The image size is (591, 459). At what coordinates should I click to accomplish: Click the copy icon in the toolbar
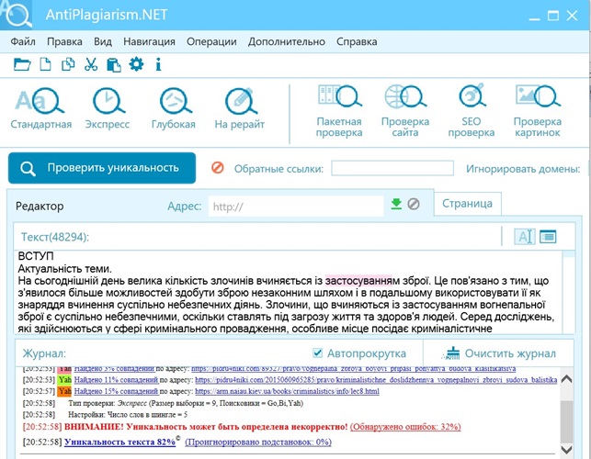click(x=68, y=64)
